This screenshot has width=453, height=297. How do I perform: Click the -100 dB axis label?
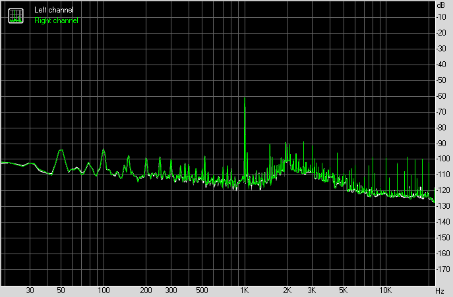[x=443, y=159]
